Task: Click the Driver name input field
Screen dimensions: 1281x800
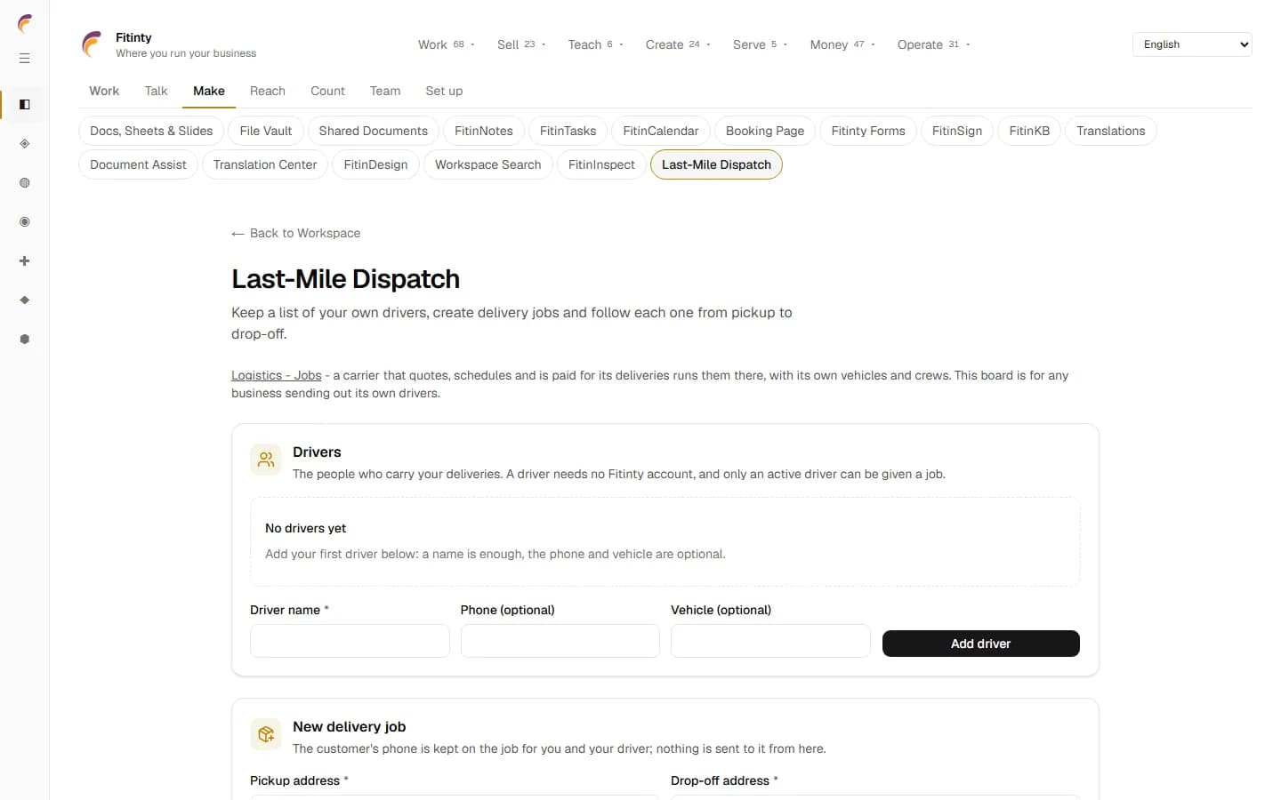Action: point(350,641)
